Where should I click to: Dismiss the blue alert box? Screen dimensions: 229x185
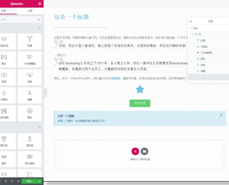221,115
